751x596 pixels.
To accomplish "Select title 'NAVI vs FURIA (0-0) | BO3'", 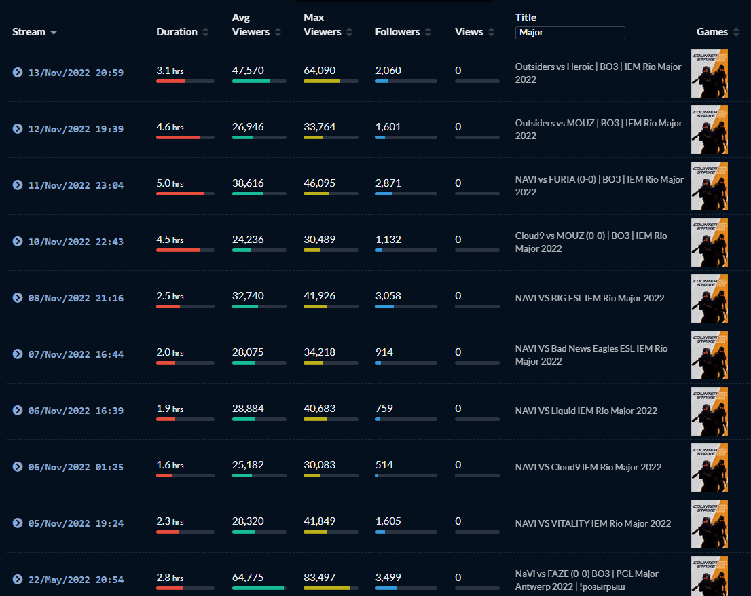I will pos(568,179).
